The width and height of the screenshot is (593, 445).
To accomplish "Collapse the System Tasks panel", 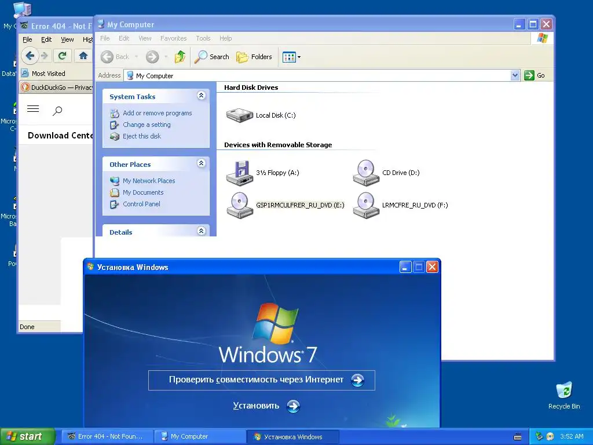I will pos(201,96).
